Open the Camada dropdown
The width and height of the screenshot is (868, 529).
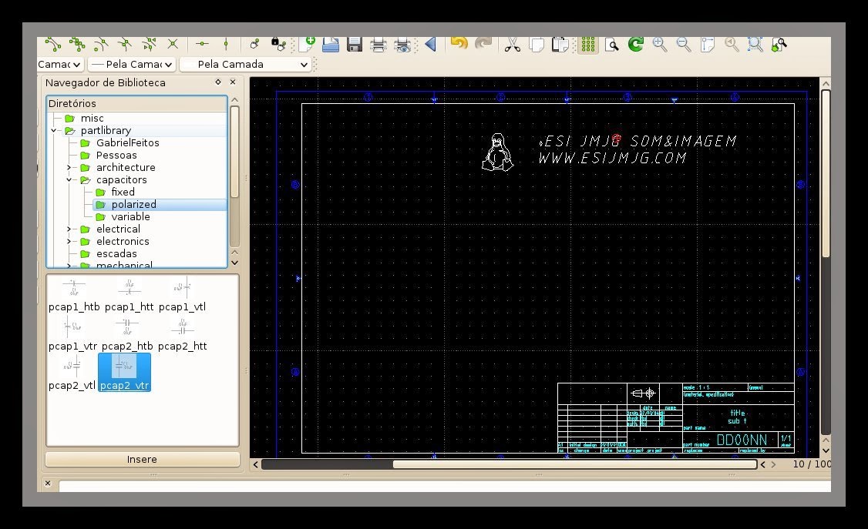59,64
